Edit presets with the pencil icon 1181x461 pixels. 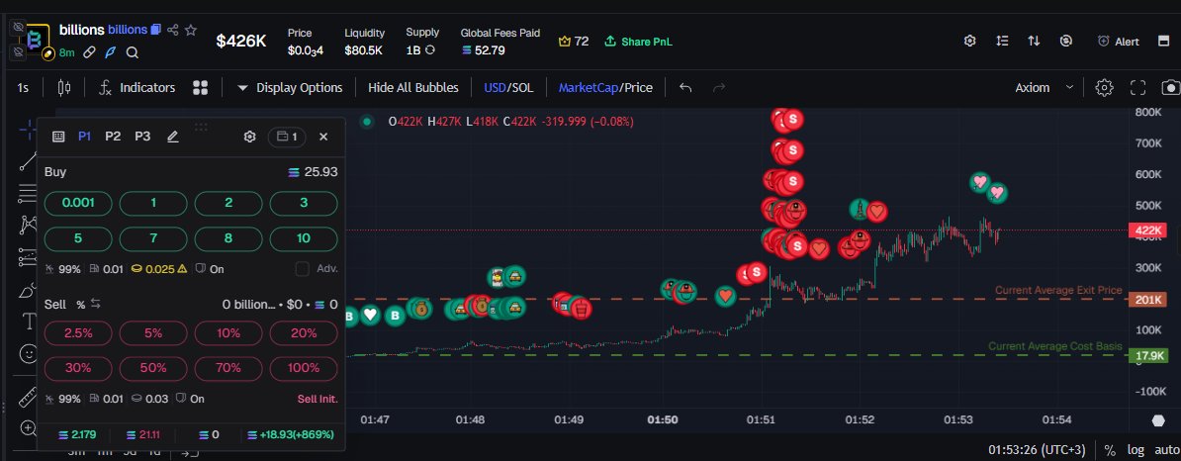172,137
